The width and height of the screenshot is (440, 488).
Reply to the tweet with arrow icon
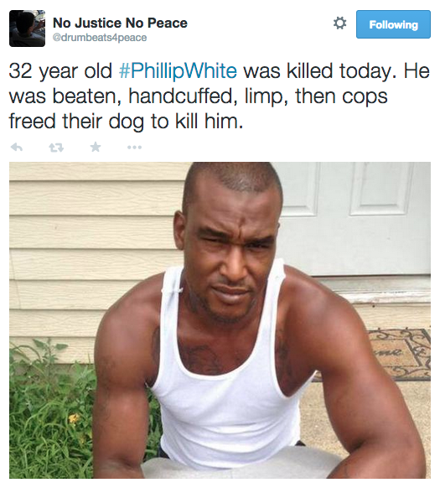[x=17, y=147]
